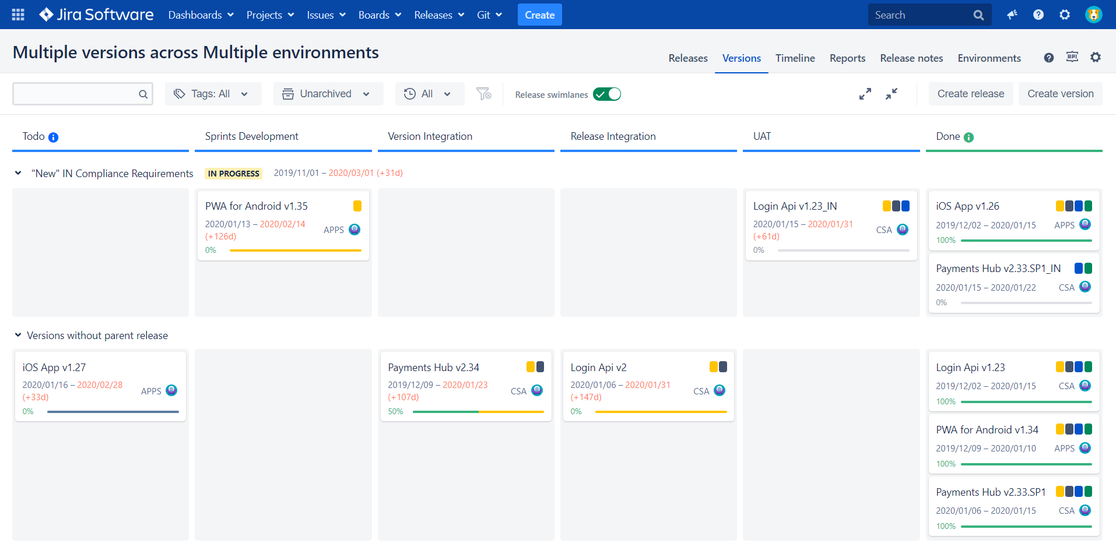Screen dimensions: 1116x547
Task: Collapse the Versions without parent release swimlane
Action: coord(17,335)
